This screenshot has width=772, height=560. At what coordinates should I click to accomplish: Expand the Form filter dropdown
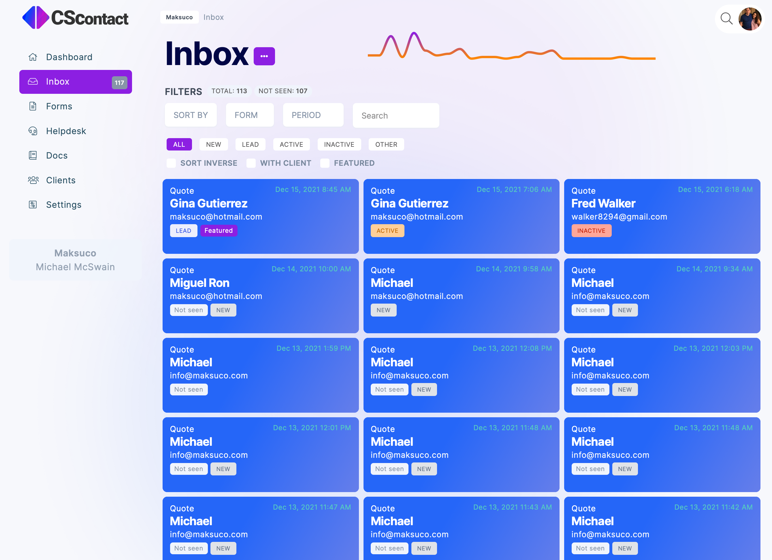(x=250, y=115)
